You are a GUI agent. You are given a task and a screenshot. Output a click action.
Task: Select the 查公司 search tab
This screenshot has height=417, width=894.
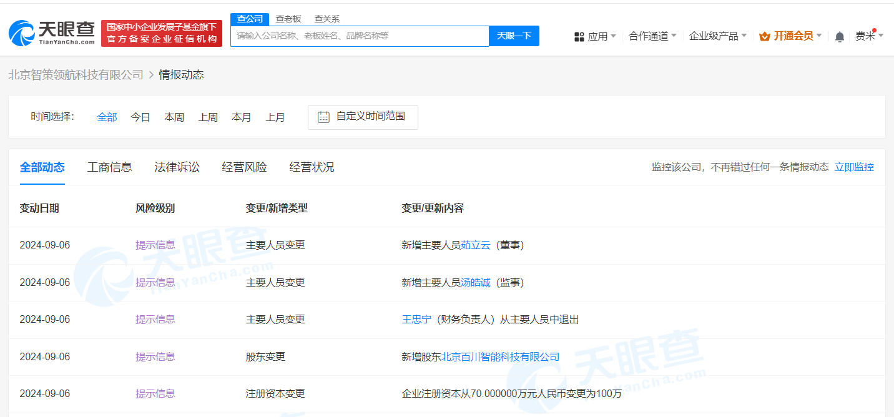(250, 19)
